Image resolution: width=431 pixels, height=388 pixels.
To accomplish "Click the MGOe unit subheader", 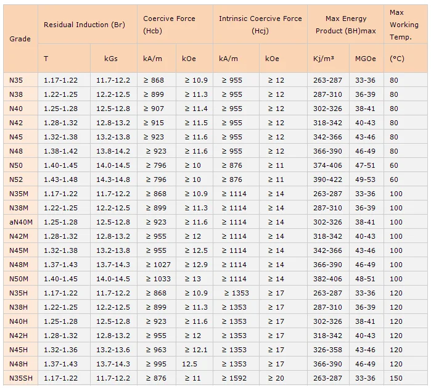I will pos(366,59).
